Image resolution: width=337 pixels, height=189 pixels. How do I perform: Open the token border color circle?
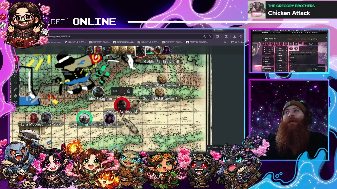click(x=122, y=91)
